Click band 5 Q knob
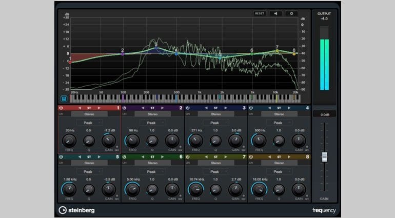 pos(89,189)
